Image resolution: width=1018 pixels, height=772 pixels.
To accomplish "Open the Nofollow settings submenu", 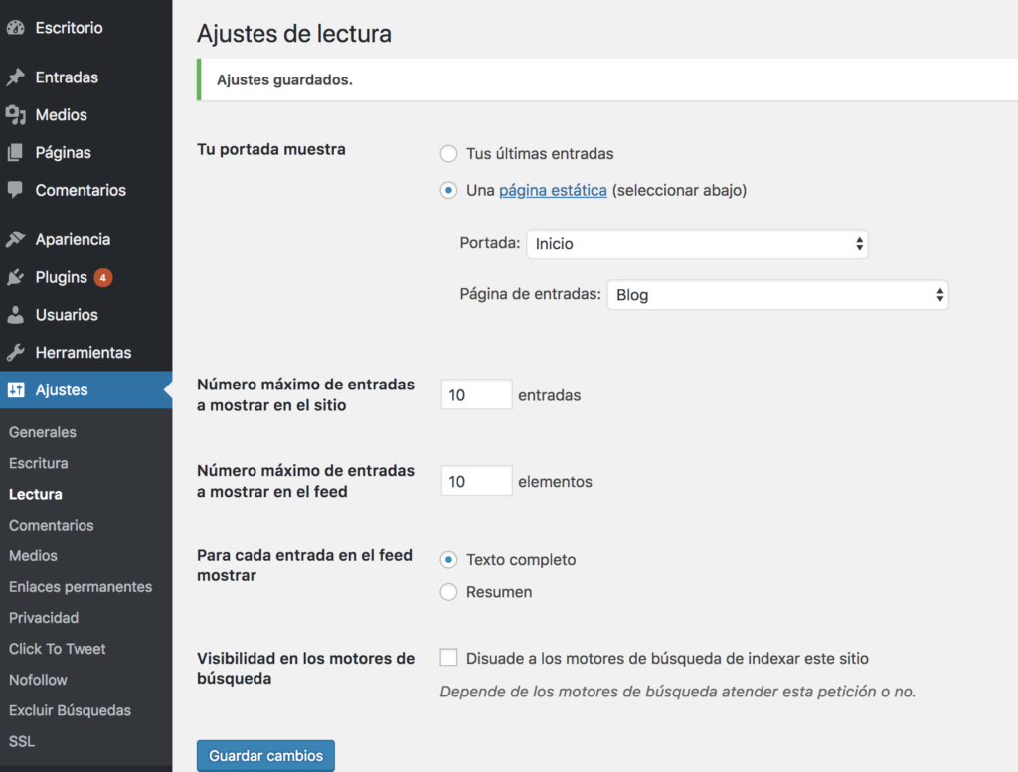I will (38, 680).
